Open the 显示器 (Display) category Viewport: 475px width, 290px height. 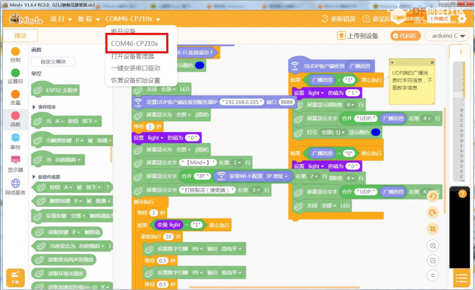click(15, 164)
